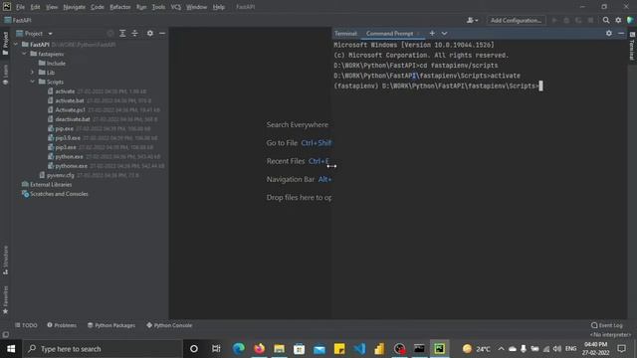Collapse the Scripts folder
The image size is (637, 358).
[x=33, y=82]
